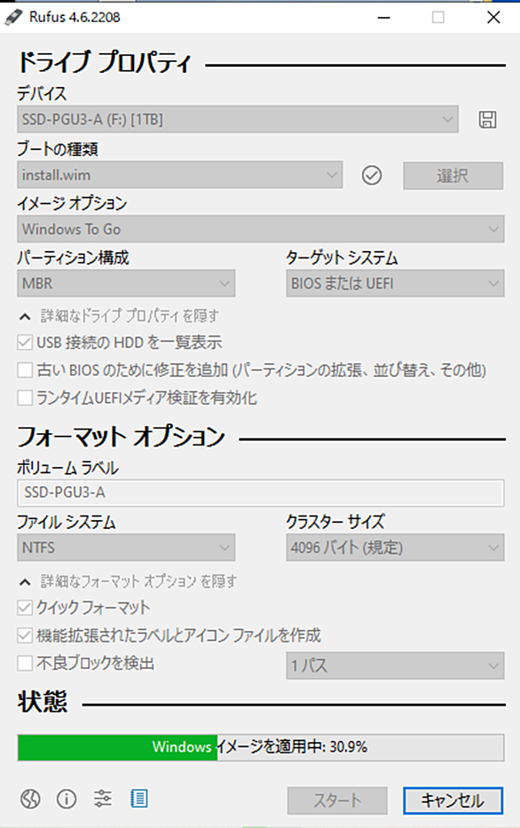Click the ターゲット システム label
The height and width of the screenshot is (828, 520).
[x=343, y=257]
